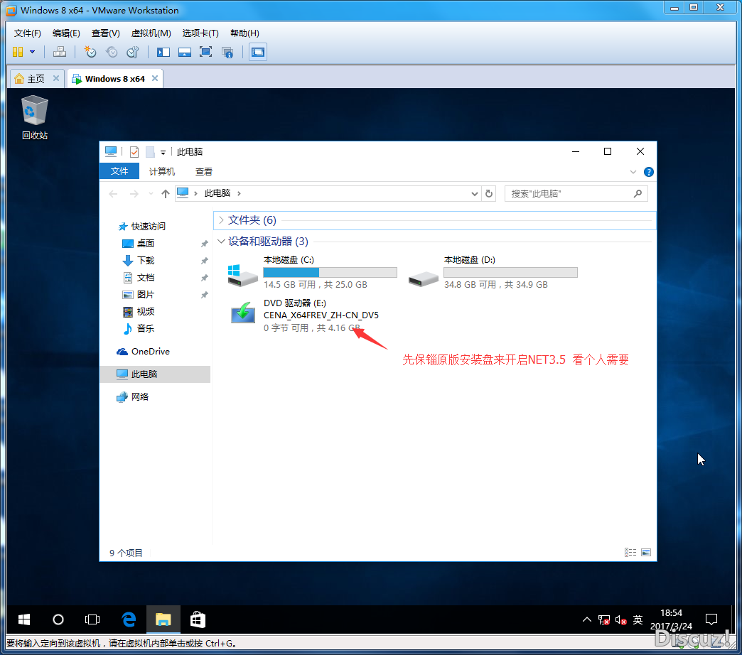742x655 pixels.
Task: Open the VMware 编辑(E) menu
Action: pyautogui.click(x=66, y=33)
